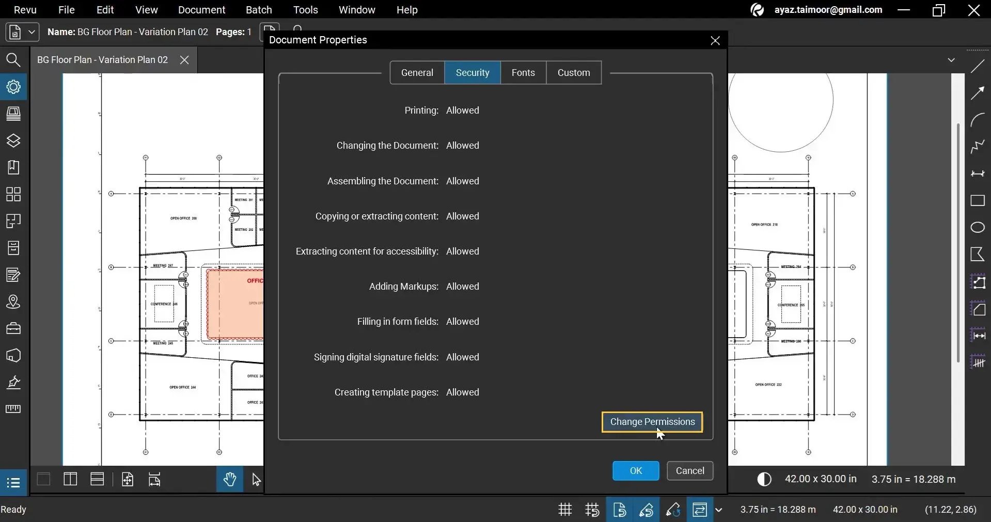Image resolution: width=991 pixels, height=522 pixels.
Task: Click the Fit Width icon
Action: (x=154, y=480)
